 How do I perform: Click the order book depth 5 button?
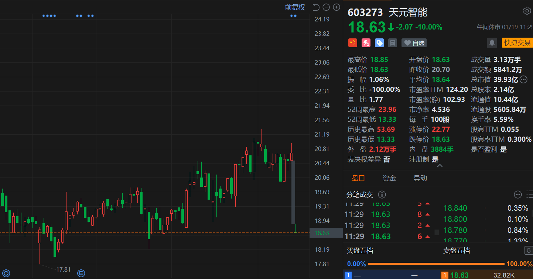click(528, 251)
